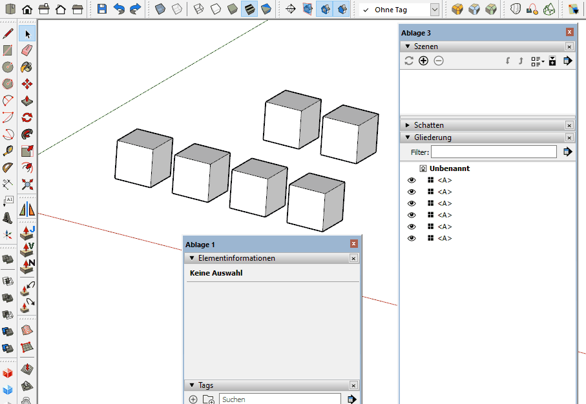Close the Ablage 1 tray
This screenshot has width=586, height=404.
(x=353, y=244)
